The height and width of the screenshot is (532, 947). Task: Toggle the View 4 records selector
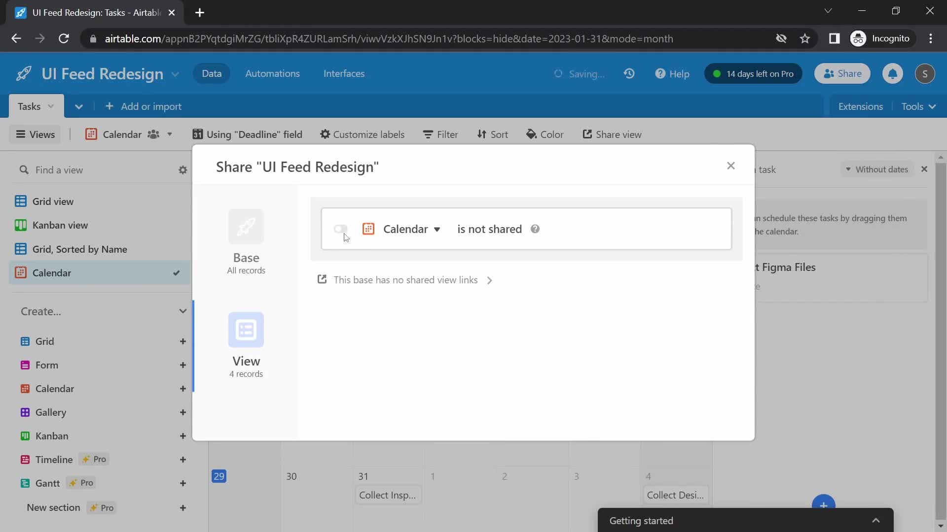coord(246,344)
